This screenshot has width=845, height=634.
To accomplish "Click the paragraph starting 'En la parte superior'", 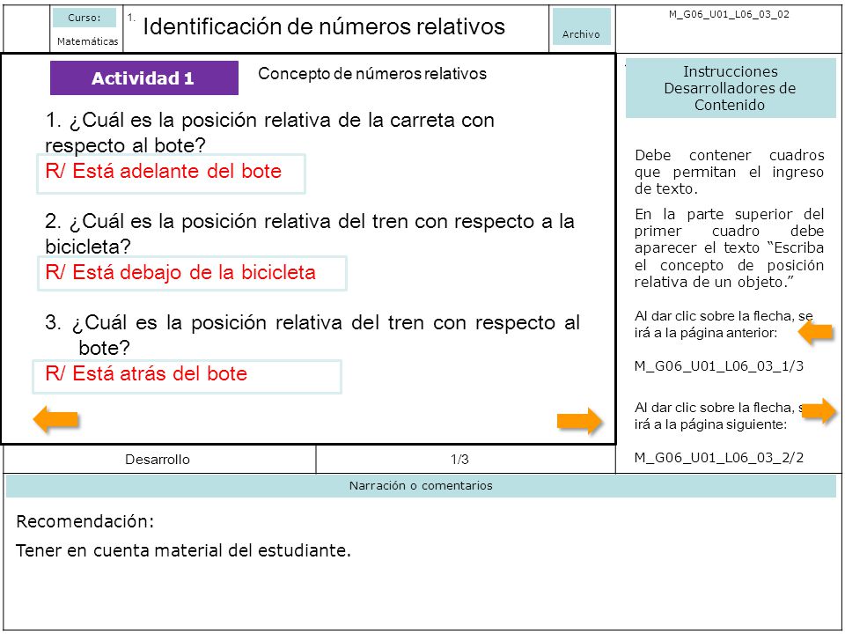I will [729, 248].
